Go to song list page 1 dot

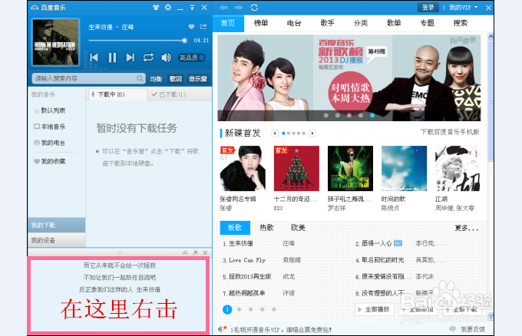227,310
